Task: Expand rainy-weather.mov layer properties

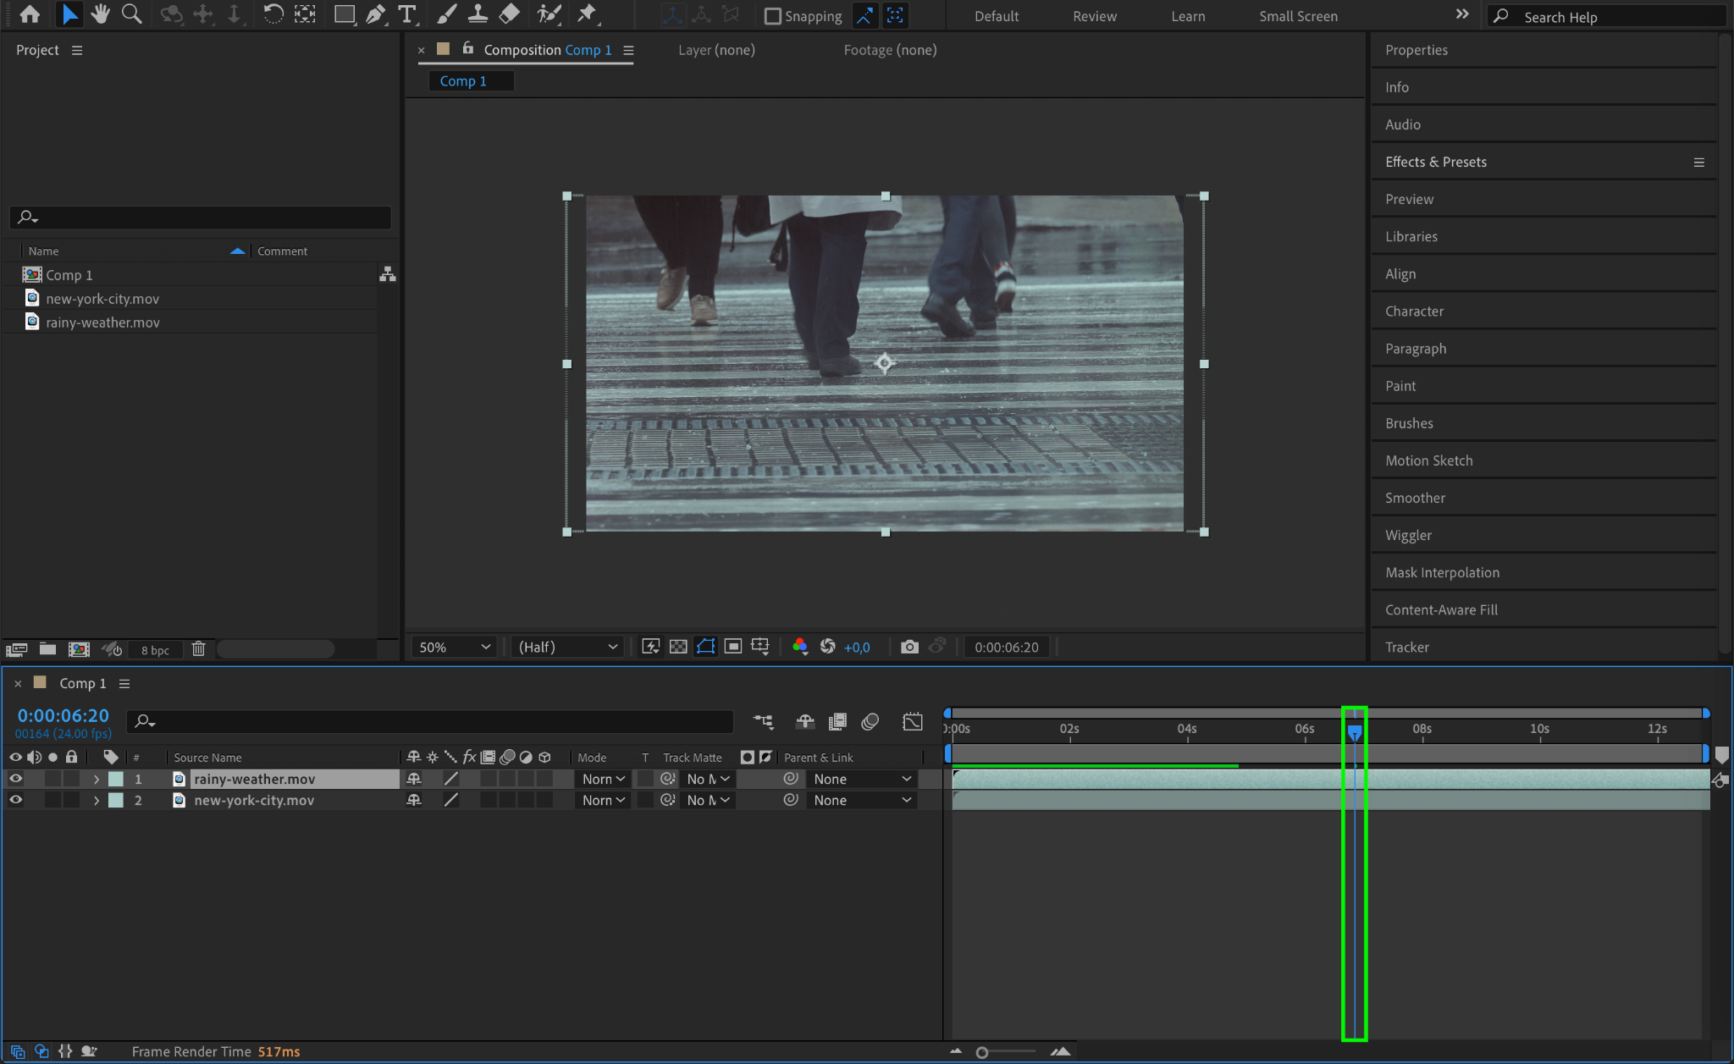Action: pos(96,779)
